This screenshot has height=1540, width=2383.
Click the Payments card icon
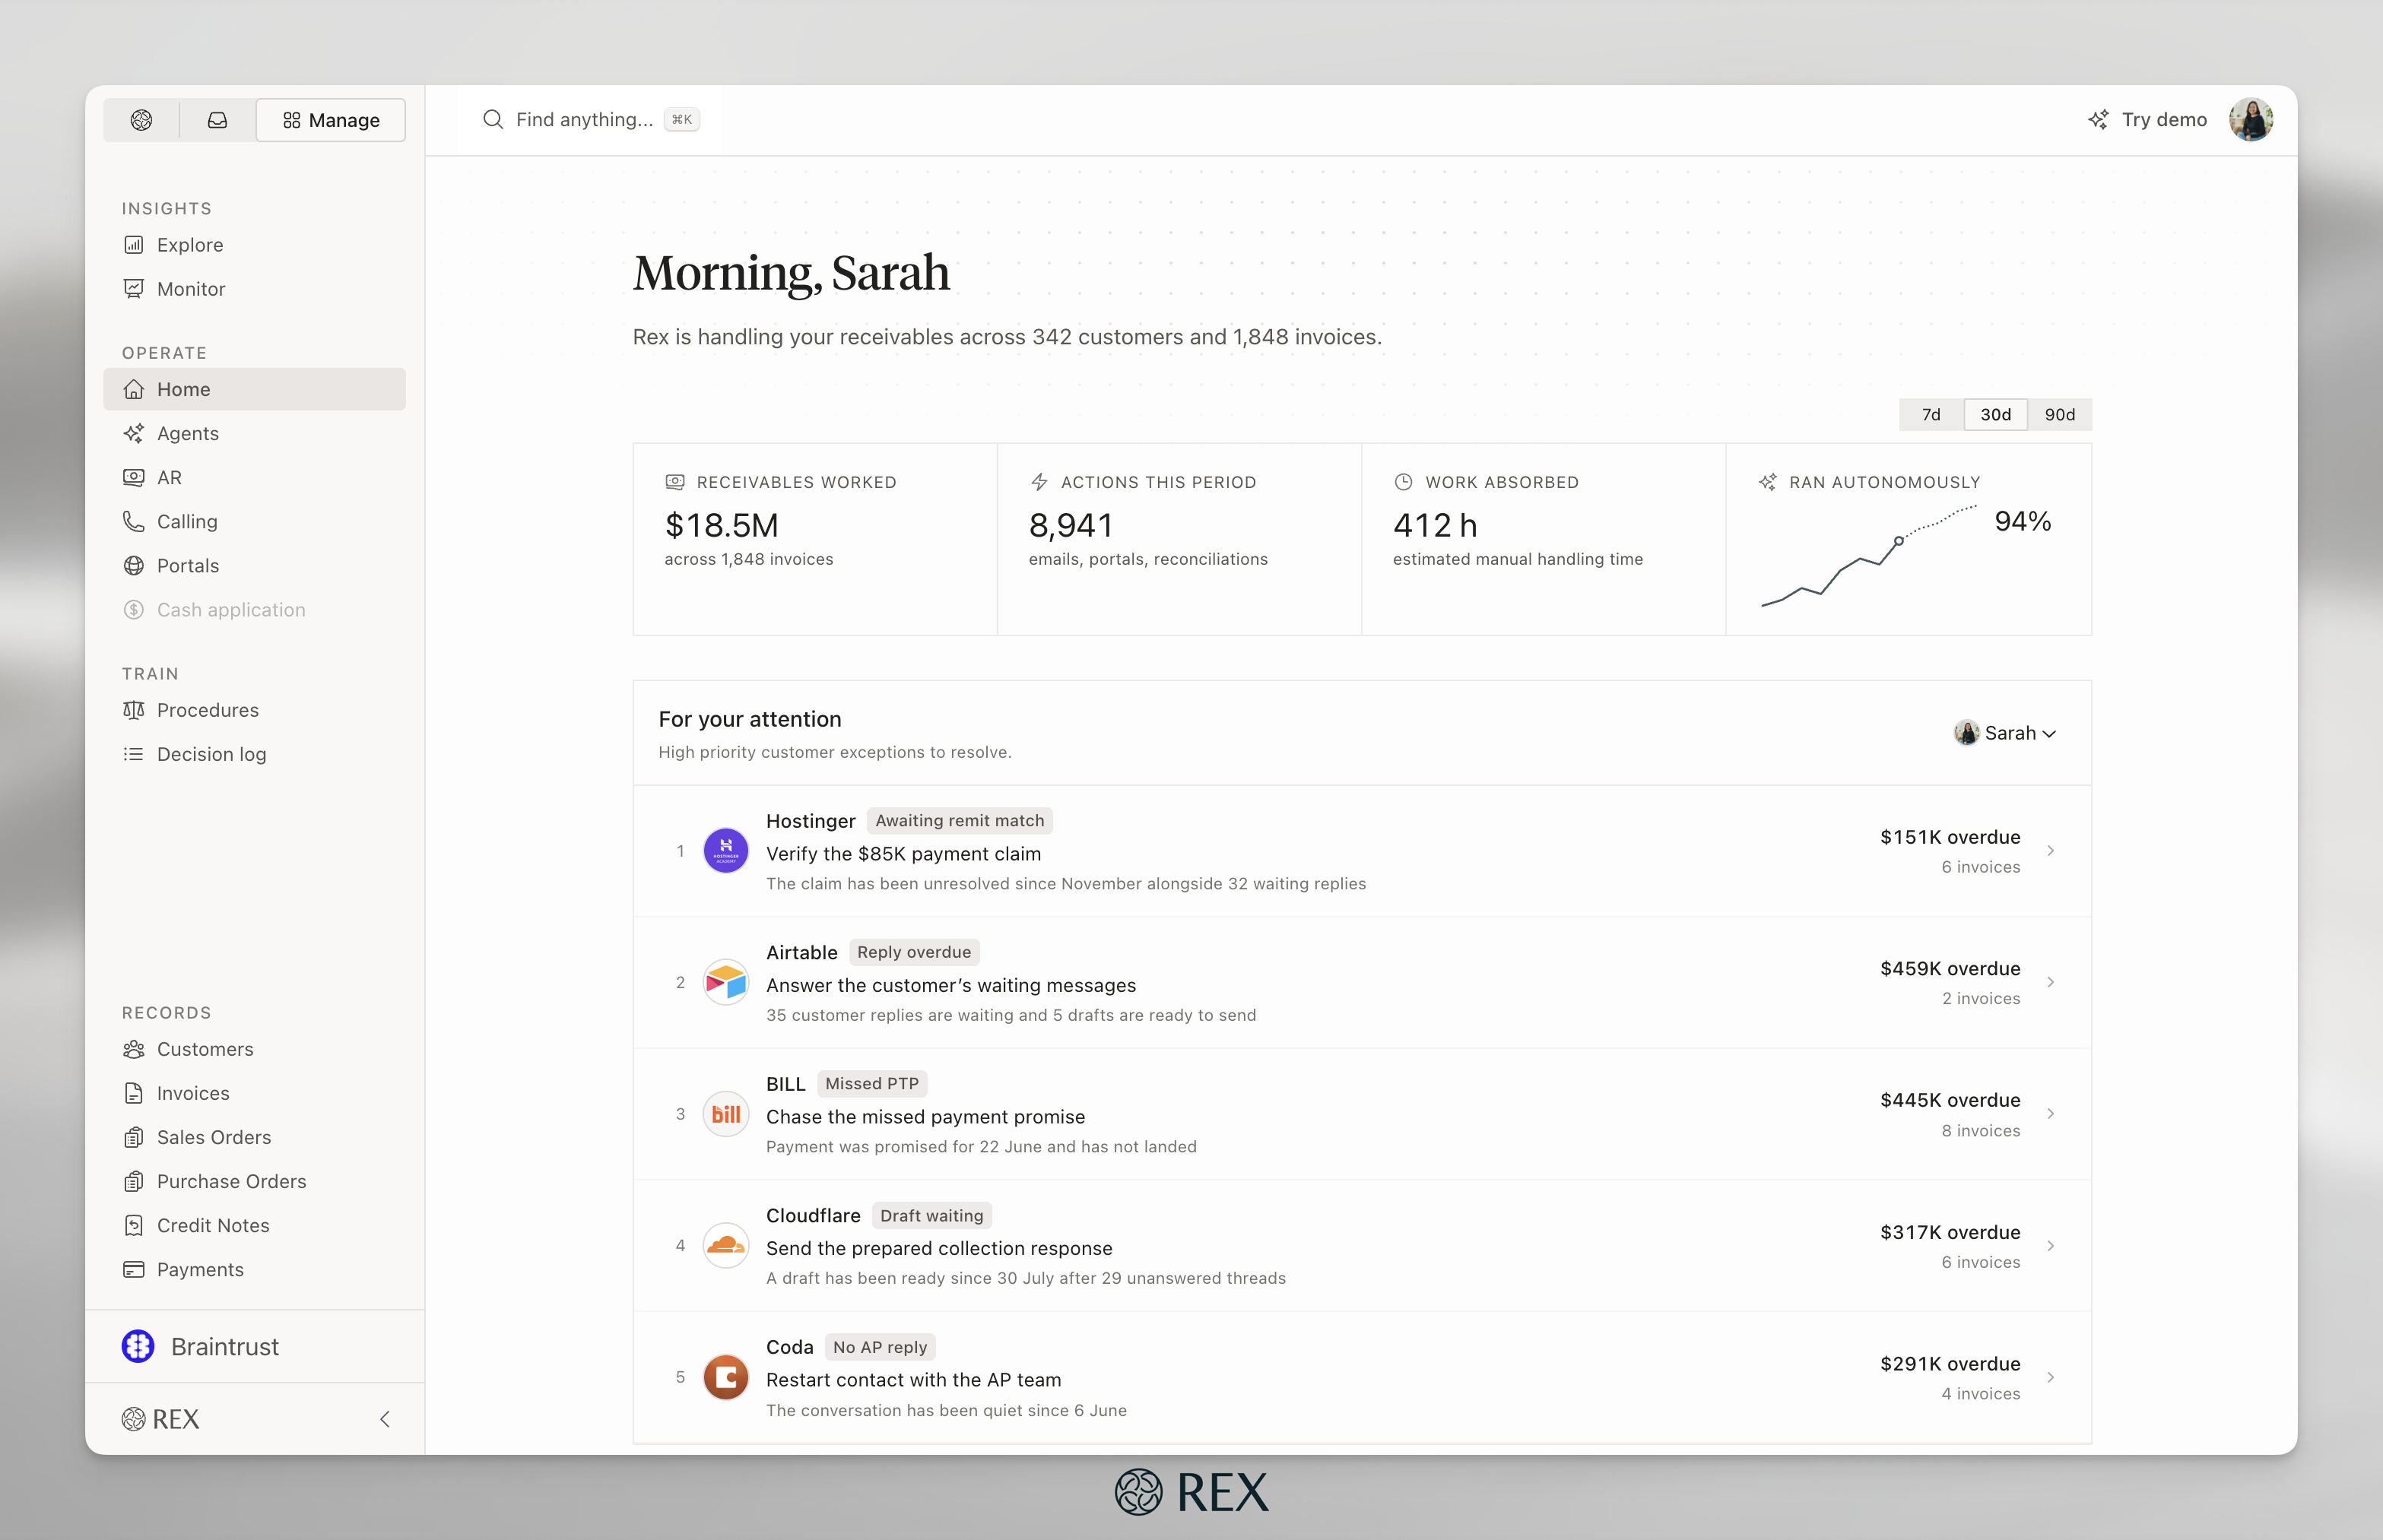pyautogui.click(x=134, y=1269)
